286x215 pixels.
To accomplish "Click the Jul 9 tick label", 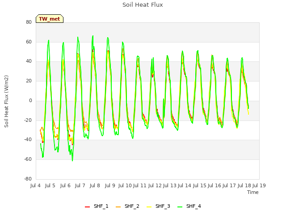I will coord(110,185).
